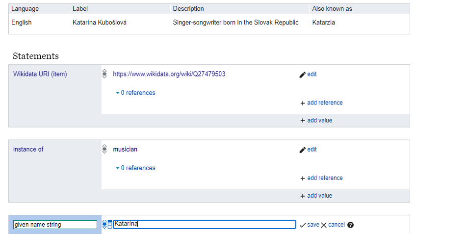
Task: Click the rank selector icon beside the Wikidata URL
Action: click(x=104, y=74)
